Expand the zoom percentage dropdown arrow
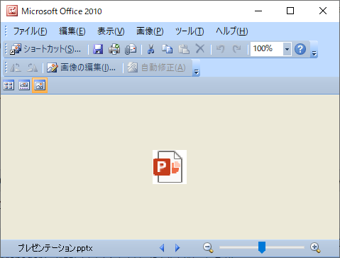This screenshot has width=340, height=258. pos(287,49)
